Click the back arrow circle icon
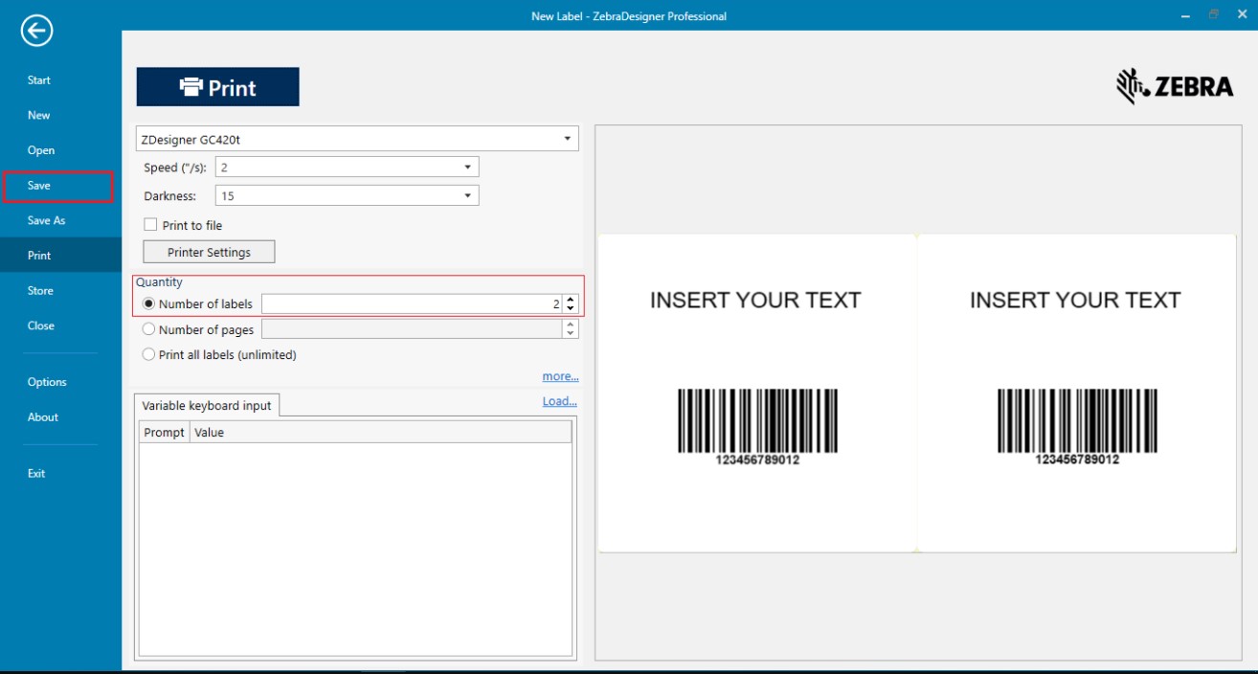Viewport: 1258px width, 674px height. (36, 32)
